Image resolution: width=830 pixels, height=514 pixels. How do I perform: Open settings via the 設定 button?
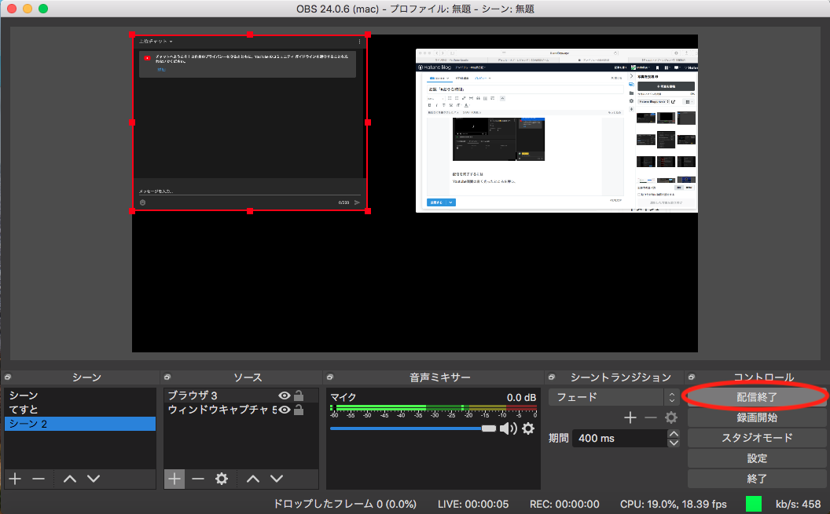pos(756,458)
